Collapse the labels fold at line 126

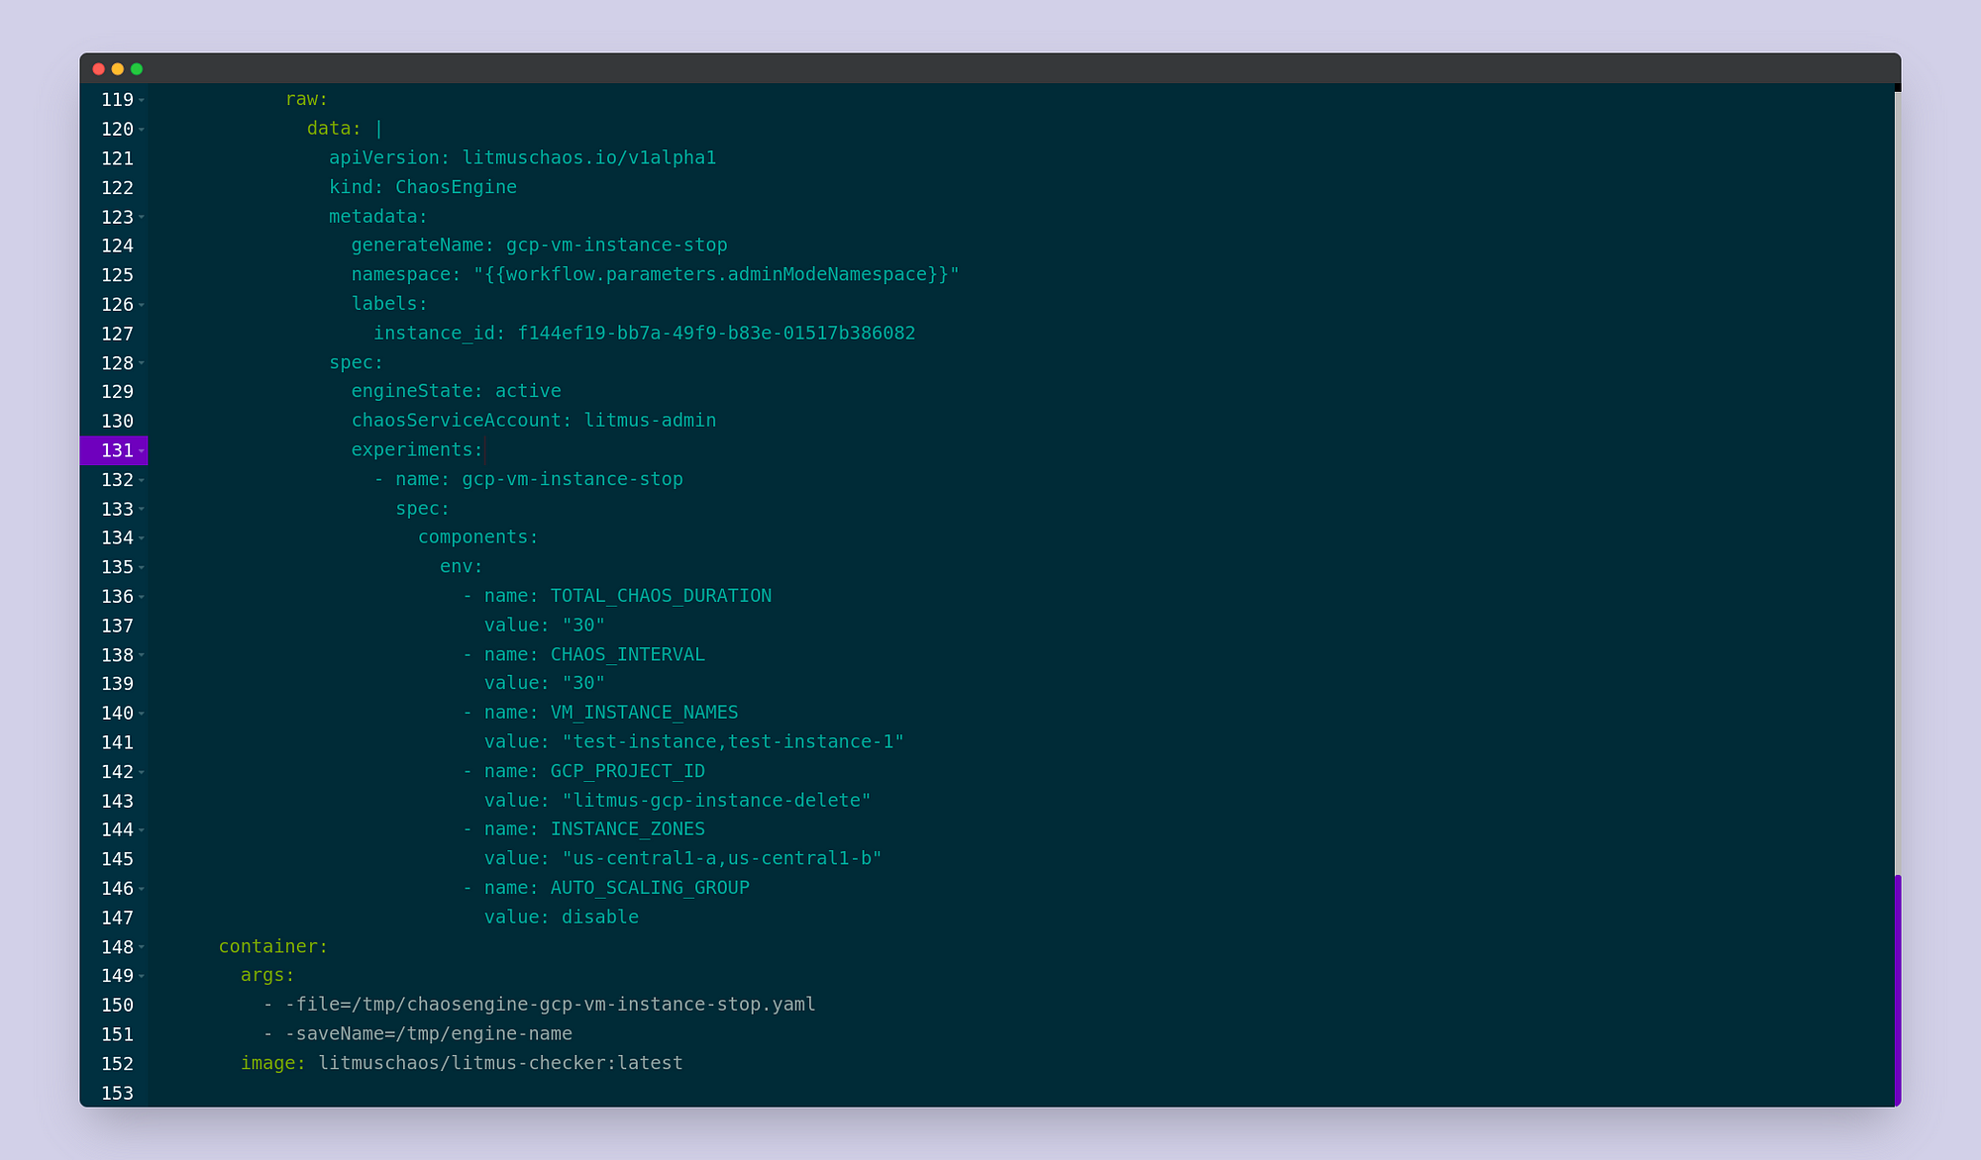142,305
